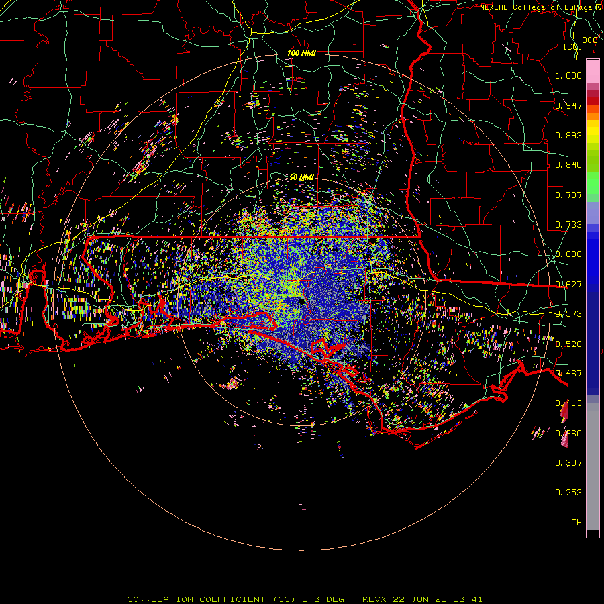The width and height of the screenshot is (604, 604).
Task: Click the NEXLAB-College of DuPage header text
Action: 541,7
